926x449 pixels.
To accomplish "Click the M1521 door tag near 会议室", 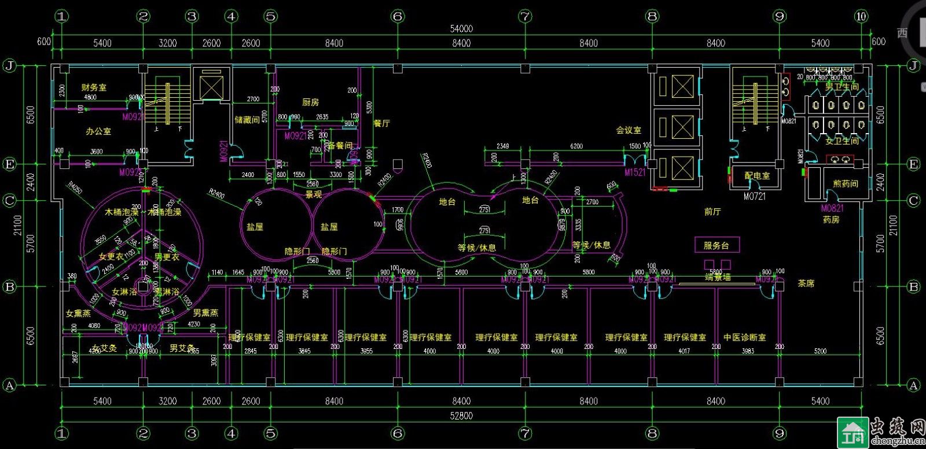I will tap(634, 172).
